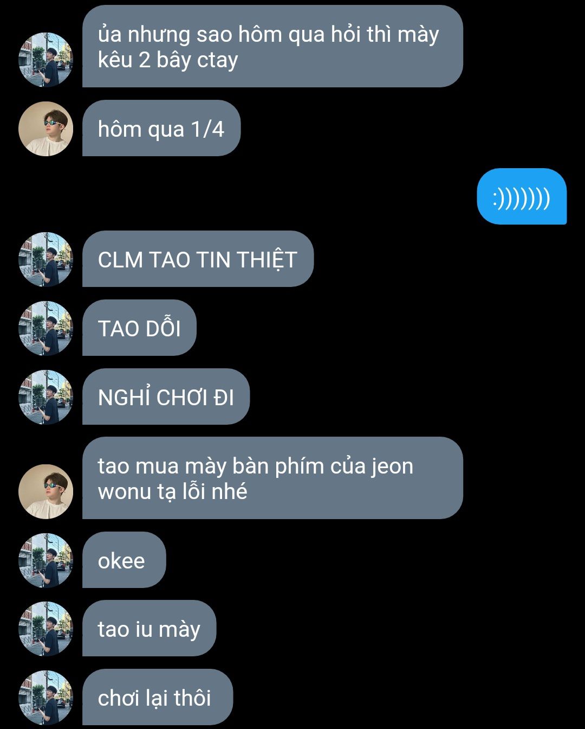The width and height of the screenshot is (585, 729).
Task: Tap avatar beside "ủa nhưng sao hôm qua" message
Action: 46,60
